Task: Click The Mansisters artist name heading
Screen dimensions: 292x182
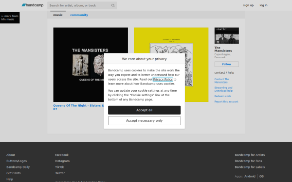Action: click(x=223, y=49)
